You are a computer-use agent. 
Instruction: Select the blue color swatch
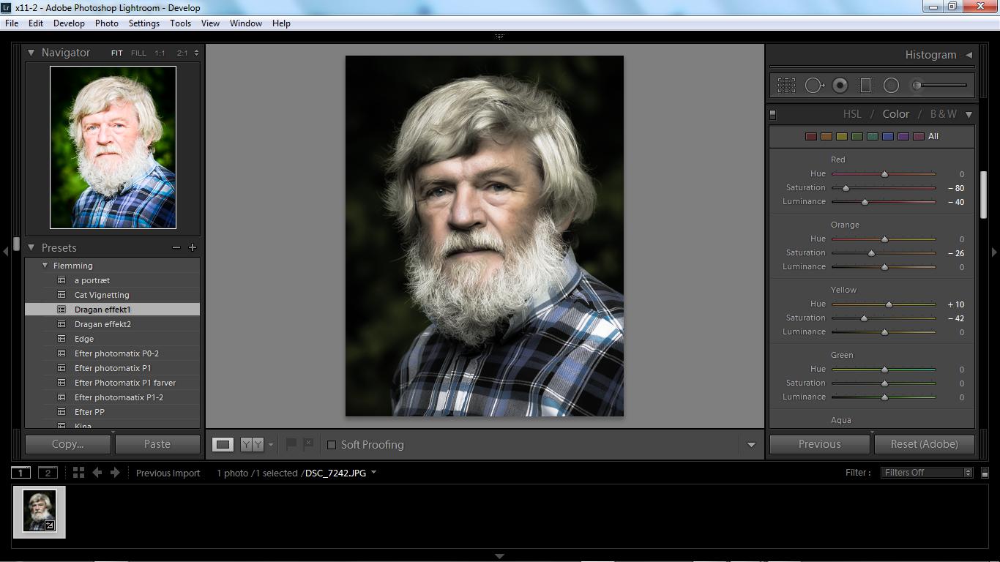tap(887, 136)
